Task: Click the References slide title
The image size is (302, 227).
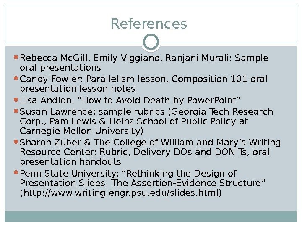Action: (148, 24)
